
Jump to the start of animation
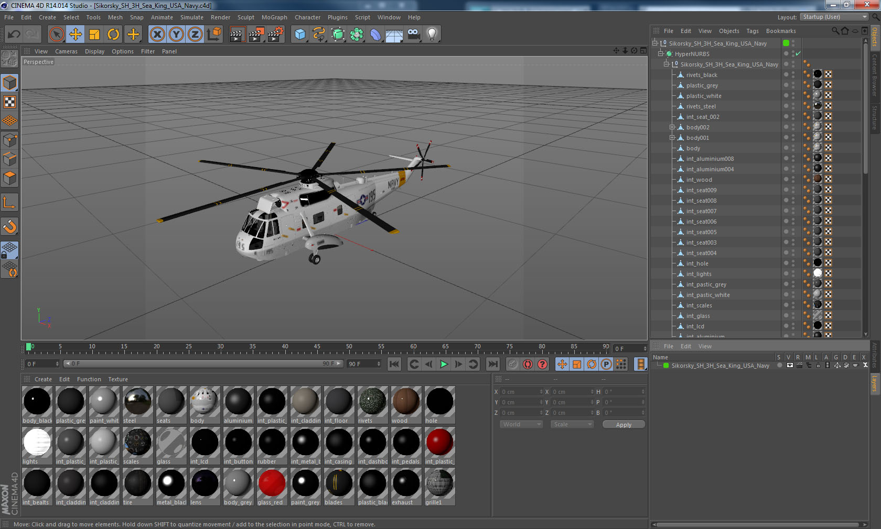coord(394,364)
